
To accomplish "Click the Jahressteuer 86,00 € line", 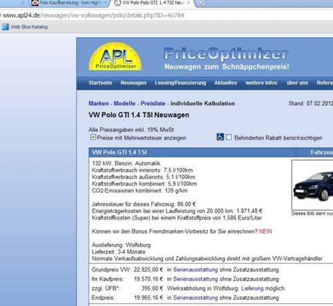I will tap(144, 204).
